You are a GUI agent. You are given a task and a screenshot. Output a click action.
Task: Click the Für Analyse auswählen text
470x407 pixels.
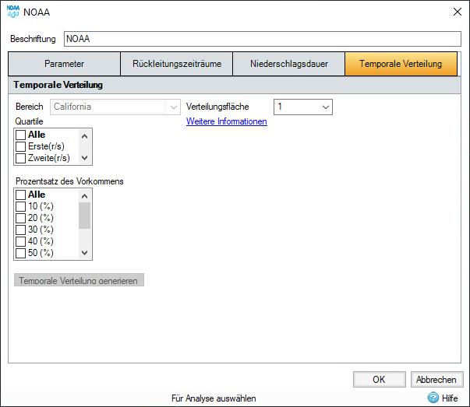point(214,398)
